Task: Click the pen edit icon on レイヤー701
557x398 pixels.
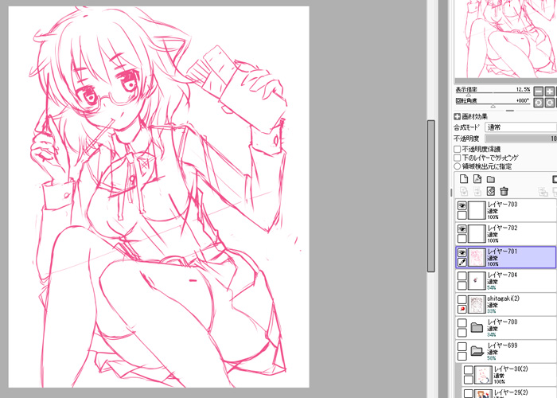Action: point(462,262)
